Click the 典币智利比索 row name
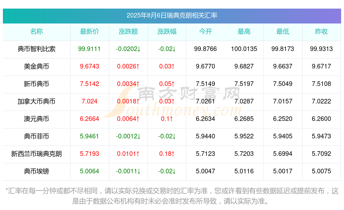The width and height of the screenshot is (344, 210). pos(36,49)
